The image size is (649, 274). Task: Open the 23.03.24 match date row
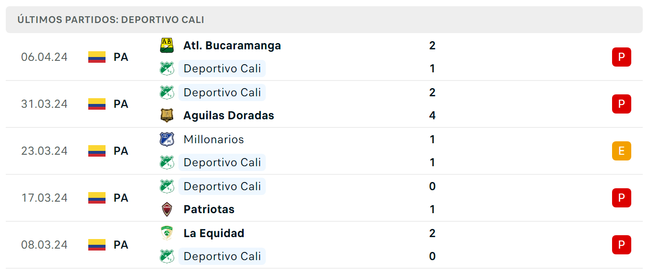pyautogui.click(x=324, y=151)
